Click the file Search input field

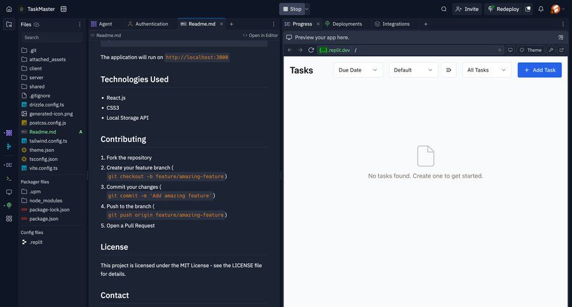tap(51, 37)
